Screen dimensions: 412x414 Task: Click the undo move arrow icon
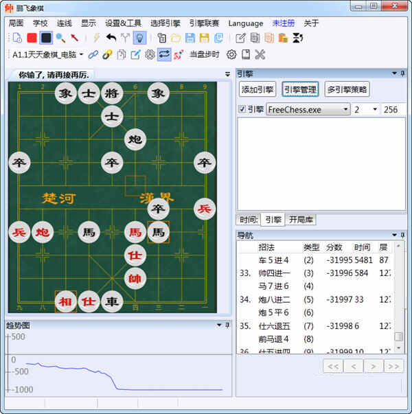111,38
